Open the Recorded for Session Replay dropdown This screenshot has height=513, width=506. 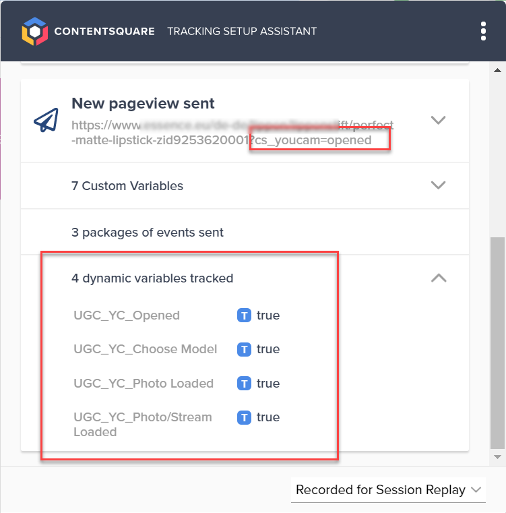pos(388,490)
